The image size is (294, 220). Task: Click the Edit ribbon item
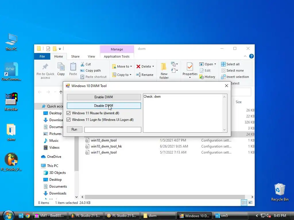tap(205, 70)
